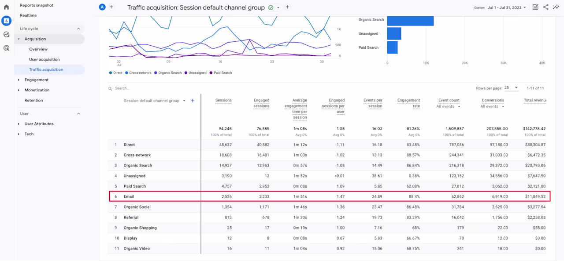Click the Organic Social row label
The image size is (564, 261).
coord(137,207)
